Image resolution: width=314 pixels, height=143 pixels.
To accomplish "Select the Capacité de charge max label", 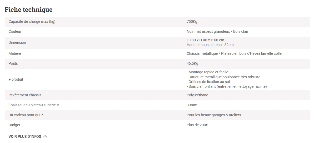I will (32, 21).
